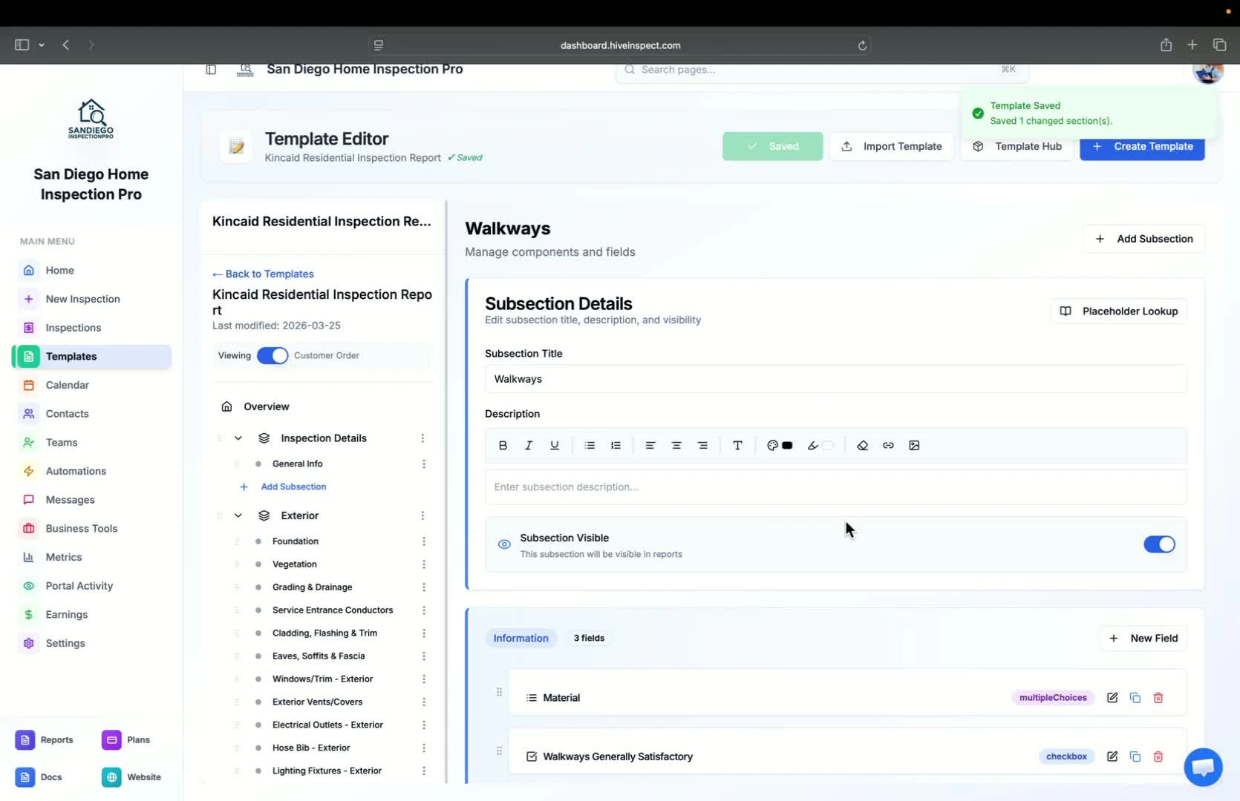Open Business Tools menu item
Viewport: 1240px width, 801px height.
click(82, 529)
